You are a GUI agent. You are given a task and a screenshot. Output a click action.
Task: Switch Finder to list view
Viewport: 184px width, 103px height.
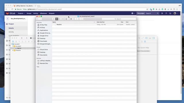57,19
